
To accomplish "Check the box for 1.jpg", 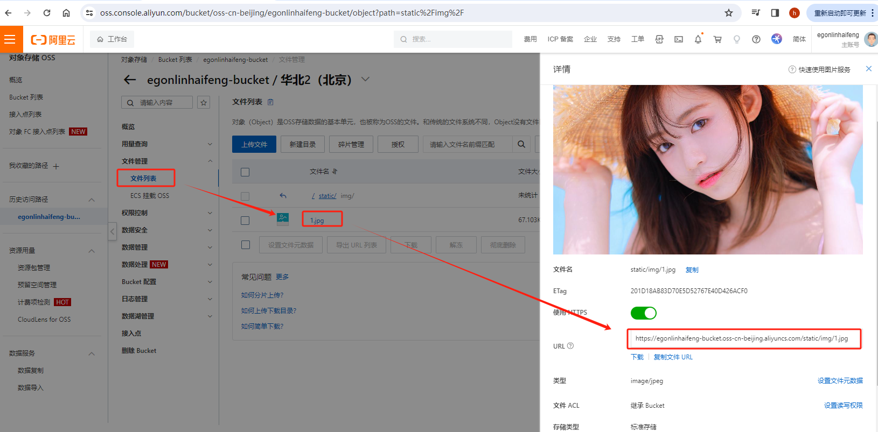I will tap(245, 221).
